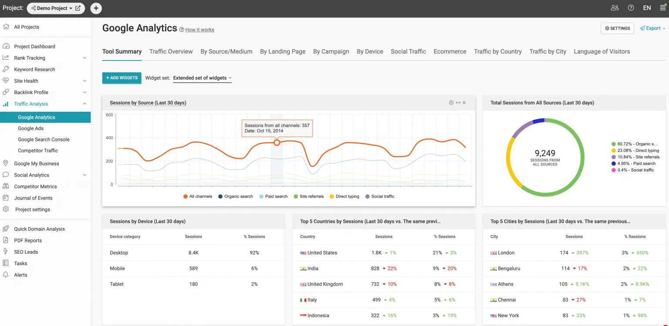
Task: Switch to the By Campaign tab
Action: pyautogui.click(x=331, y=51)
